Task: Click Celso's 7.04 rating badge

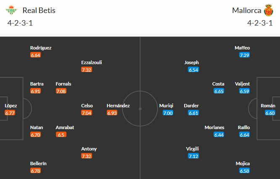Action: (x=87, y=113)
